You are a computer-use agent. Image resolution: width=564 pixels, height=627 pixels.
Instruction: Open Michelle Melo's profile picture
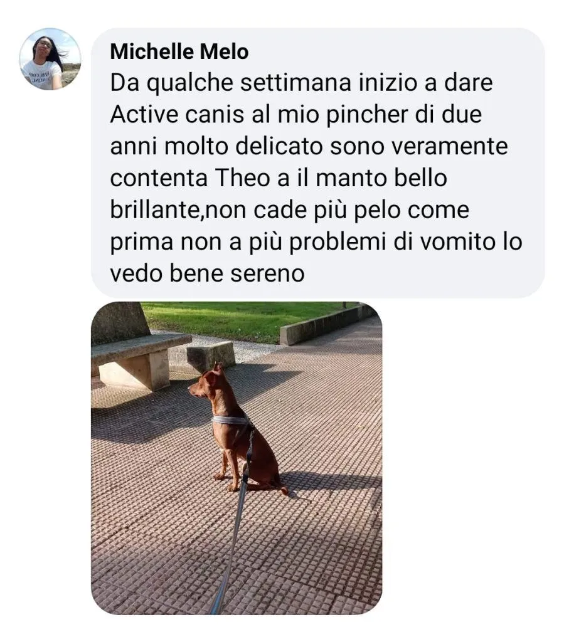(50, 59)
